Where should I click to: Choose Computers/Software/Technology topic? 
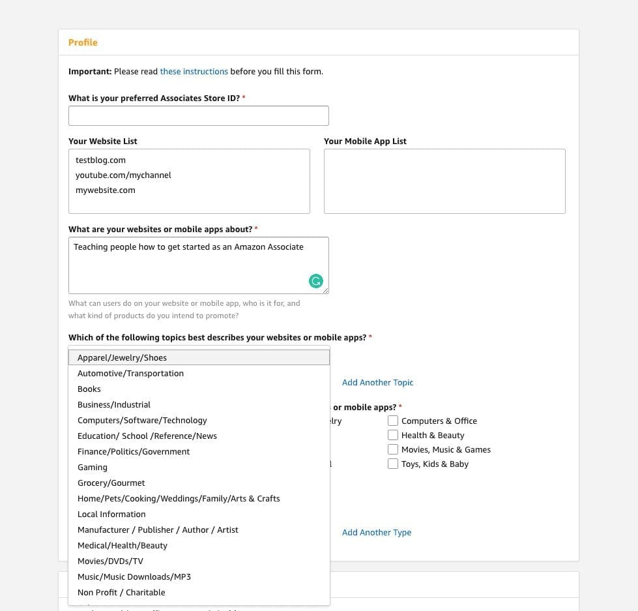pos(199,420)
